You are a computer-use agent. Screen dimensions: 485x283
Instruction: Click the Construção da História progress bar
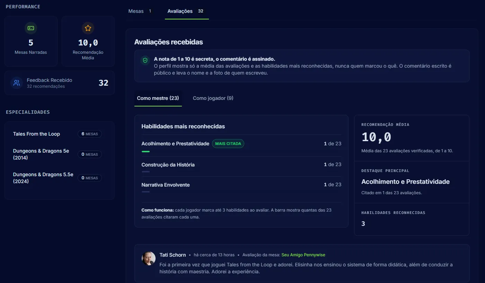(x=145, y=172)
